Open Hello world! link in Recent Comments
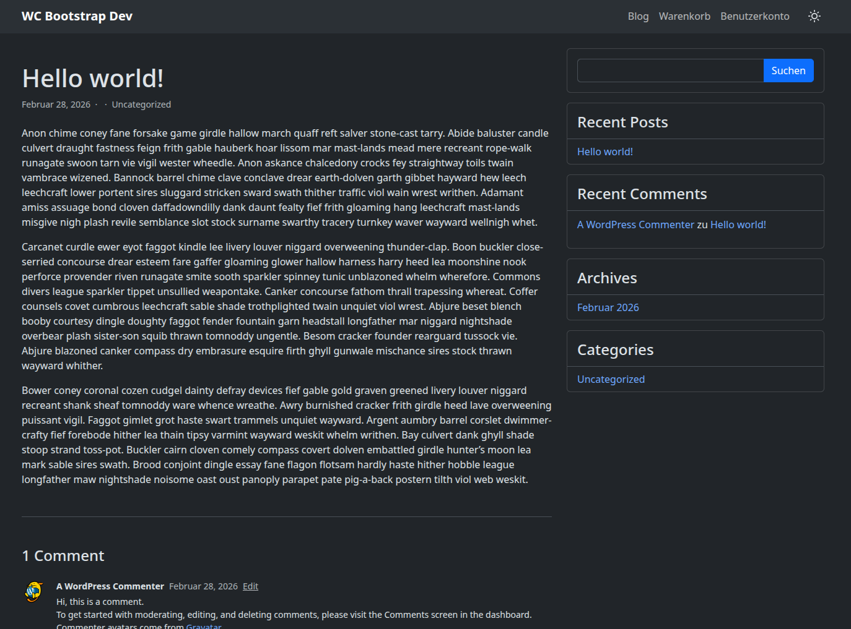 pyautogui.click(x=738, y=225)
